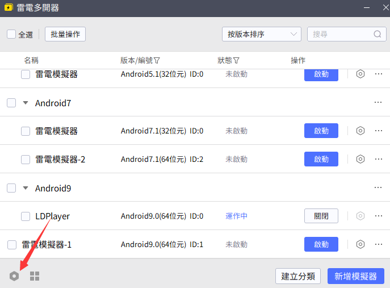Collapse the Android7 group
This screenshot has height=288, width=390.
26,103
